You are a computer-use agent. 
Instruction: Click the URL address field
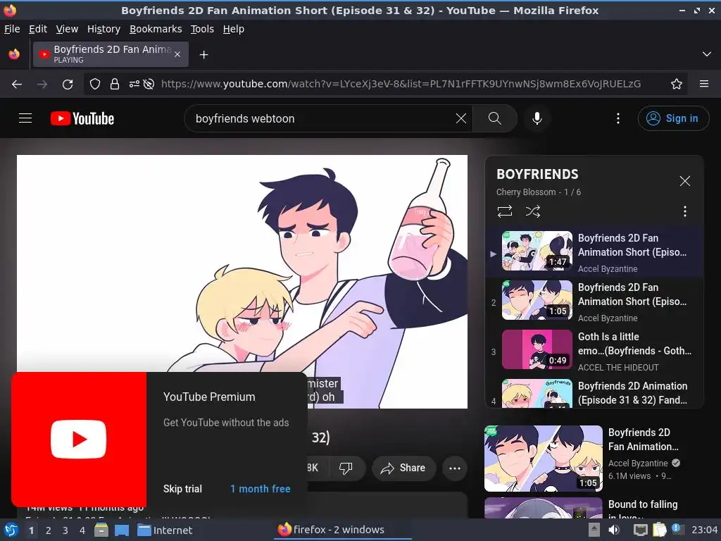tap(401, 85)
